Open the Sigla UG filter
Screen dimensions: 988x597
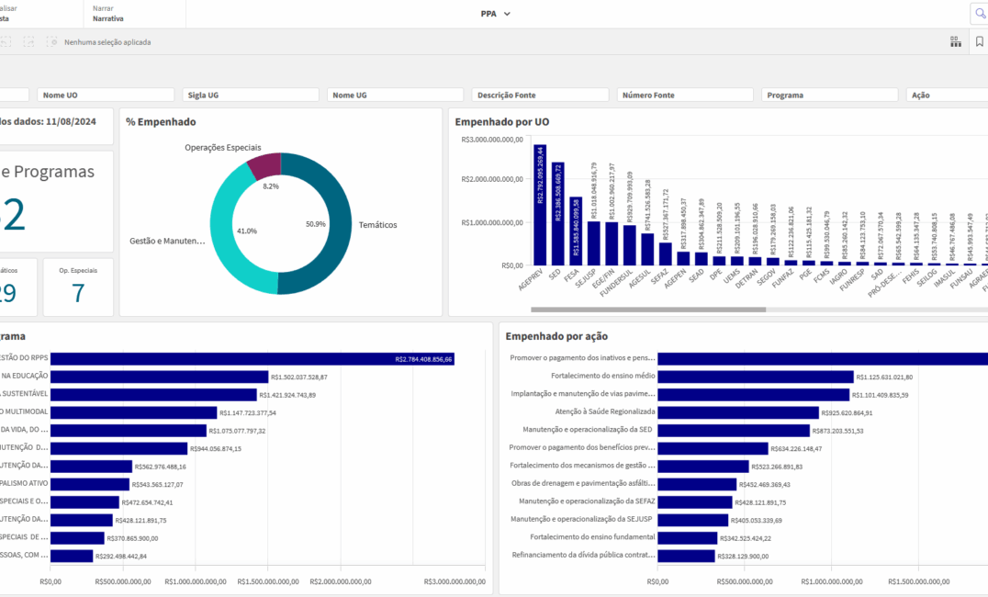coord(251,95)
